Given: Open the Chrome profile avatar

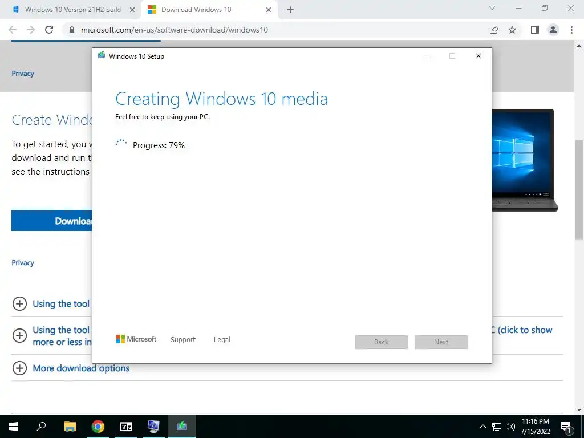Looking at the screenshot, I should tap(553, 30).
